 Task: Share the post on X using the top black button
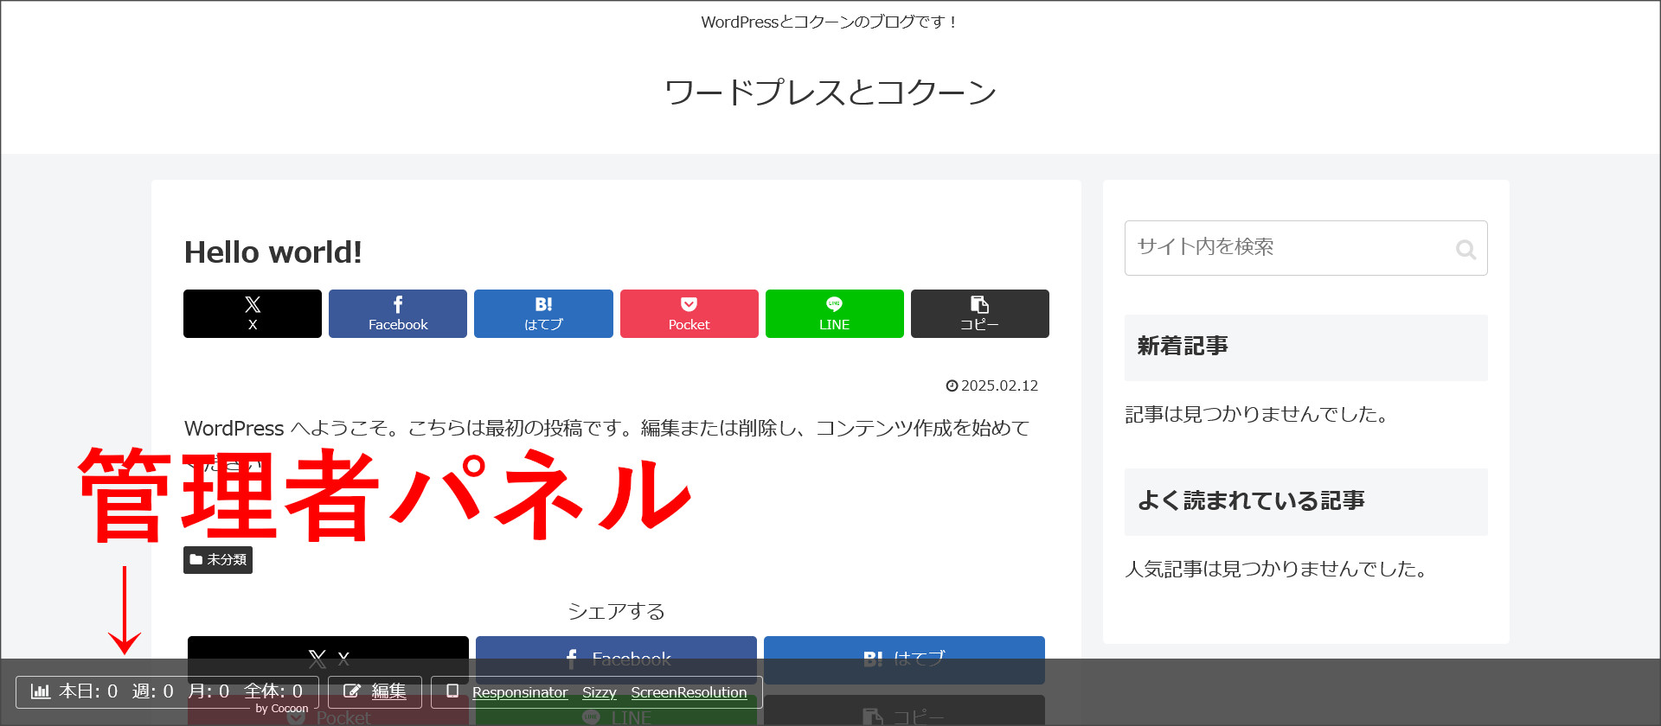point(253,314)
